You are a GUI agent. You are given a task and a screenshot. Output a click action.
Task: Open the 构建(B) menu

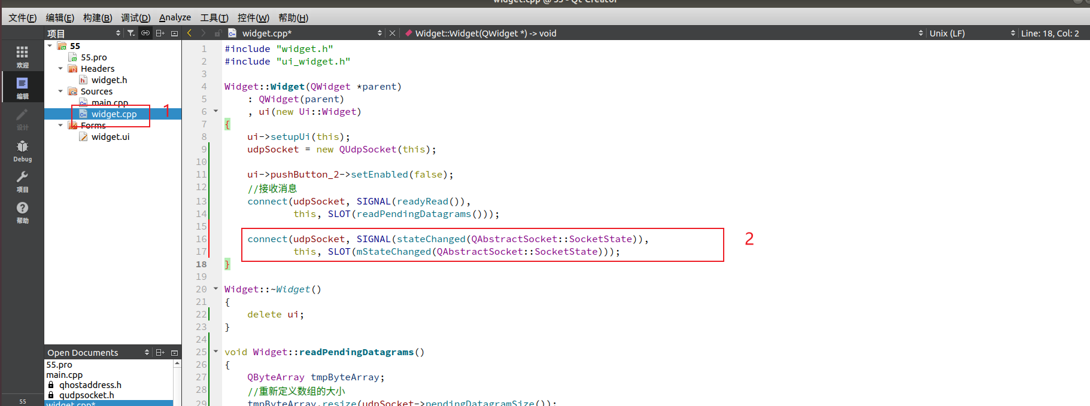coord(98,18)
